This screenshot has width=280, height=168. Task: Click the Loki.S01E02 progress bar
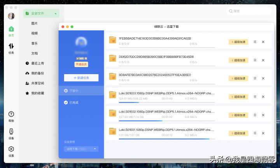point(167,121)
